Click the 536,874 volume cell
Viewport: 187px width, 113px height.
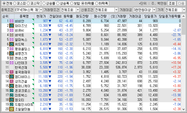(x=121, y=67)
